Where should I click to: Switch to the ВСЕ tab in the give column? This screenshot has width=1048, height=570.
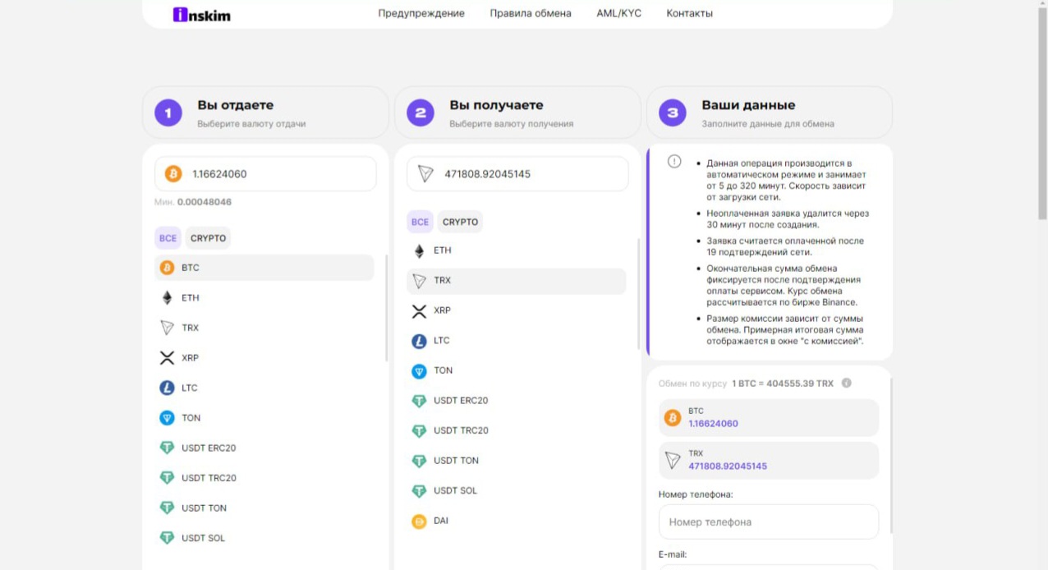[x=168, y=238]
